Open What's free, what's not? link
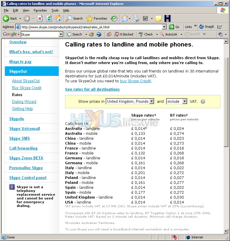The image size is (230, 241). pos(31,52)
